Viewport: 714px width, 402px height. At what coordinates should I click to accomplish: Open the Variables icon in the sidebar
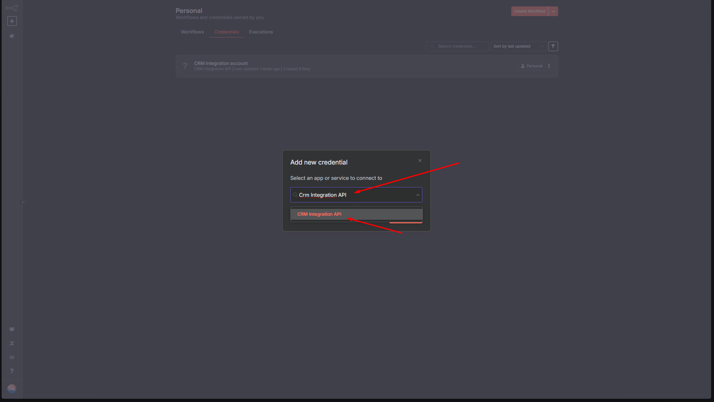point(12,344)
